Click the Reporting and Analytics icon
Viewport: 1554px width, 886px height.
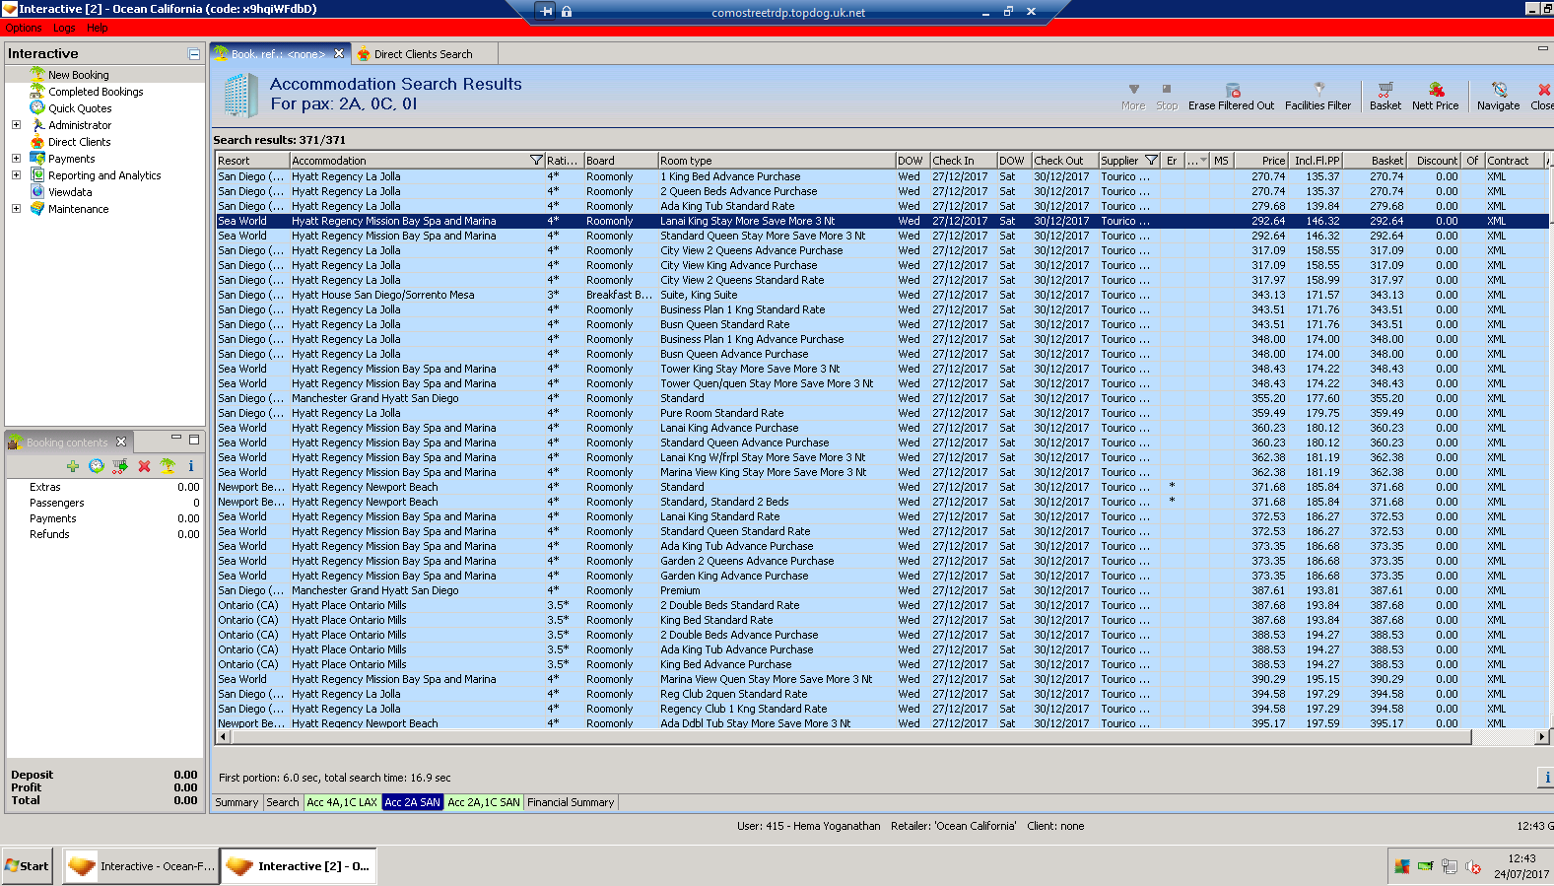pos(37,174)
